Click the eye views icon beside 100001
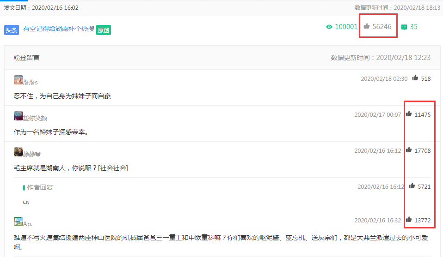 329,27
